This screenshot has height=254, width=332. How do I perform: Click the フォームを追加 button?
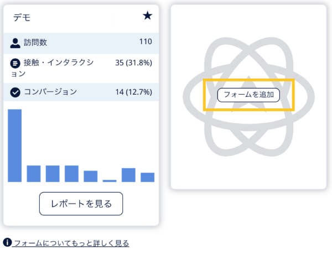(x=248, y=95)
